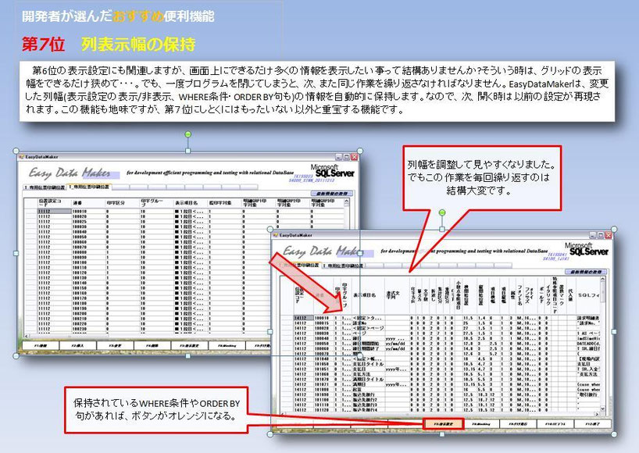The height and width of the screenshot is (453, 639).
Task: Click F12-終了 button in the front window
Action: (592, 423)
